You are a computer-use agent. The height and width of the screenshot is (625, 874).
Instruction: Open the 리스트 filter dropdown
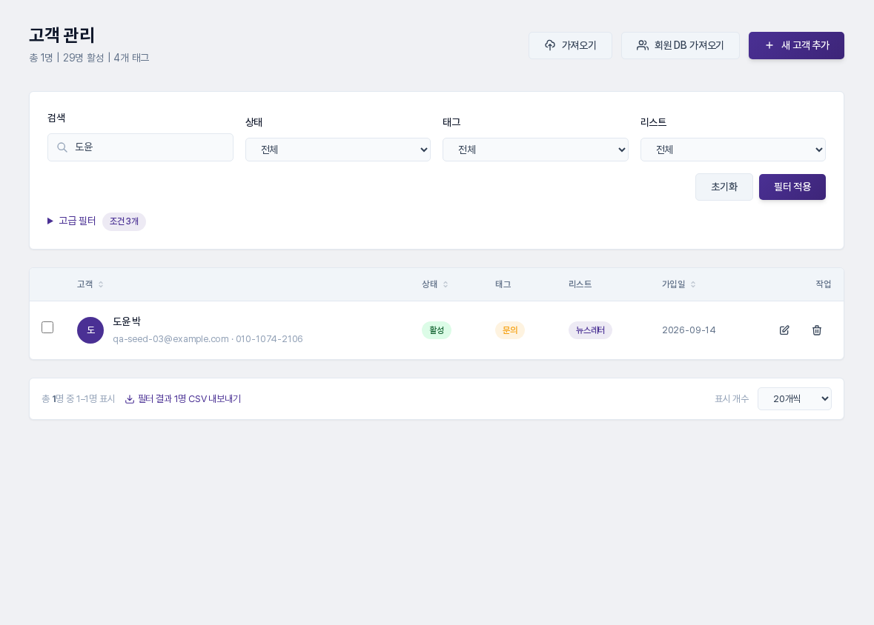(733, 150)
